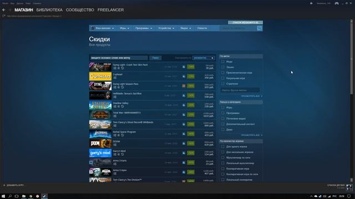Open the FREELANCER profile tab

point(110,10)
